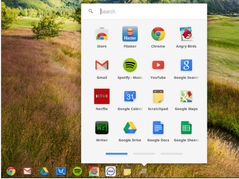This screenshot has width=239, height=179.
Task: Open Google Drive from the launcher grid
Action: pos(130,128)
